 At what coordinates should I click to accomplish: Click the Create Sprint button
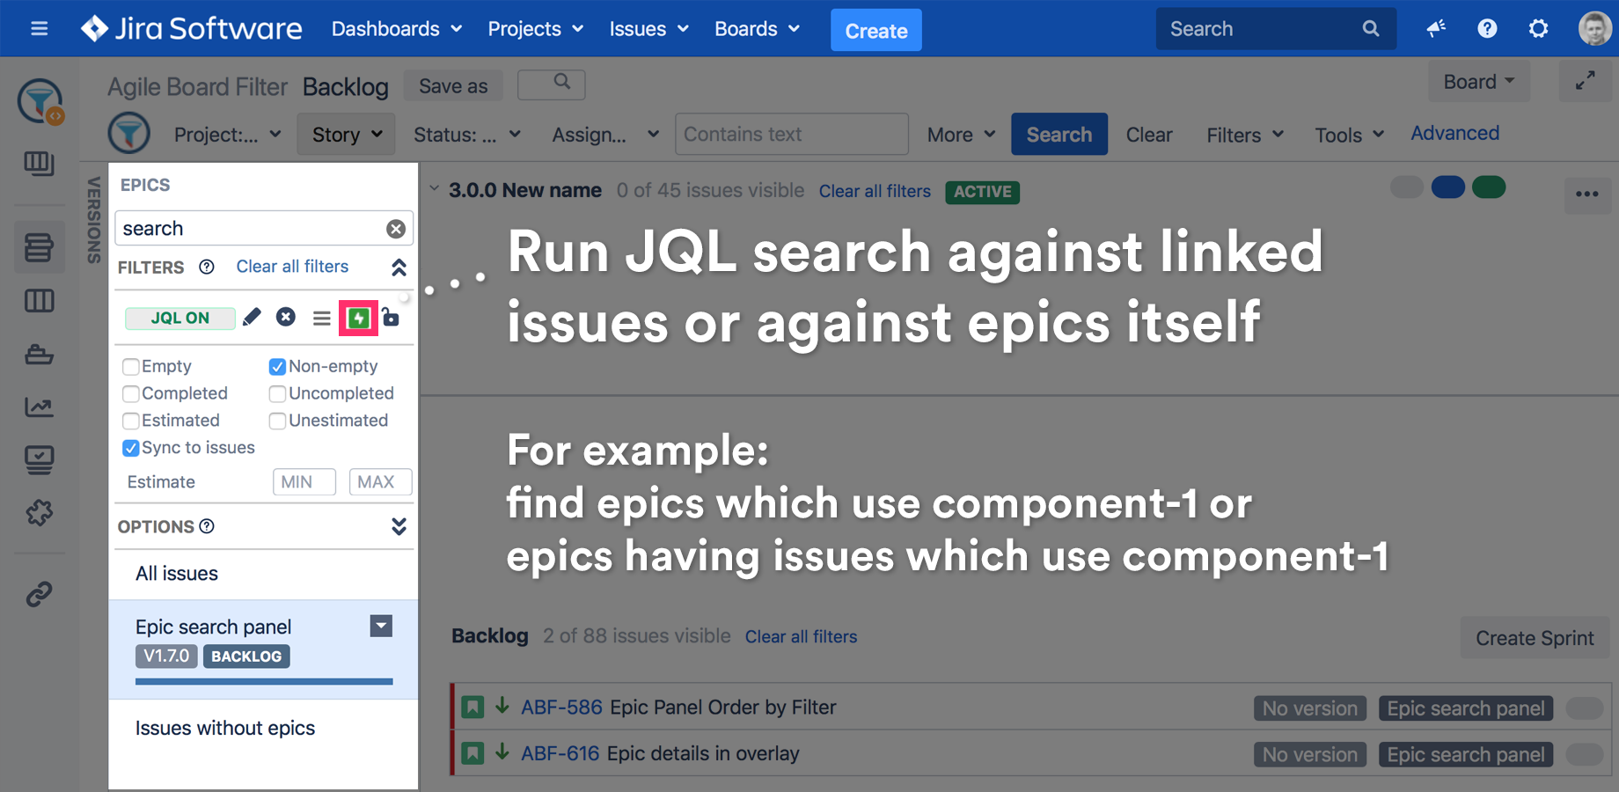[x=1534, y=638]
